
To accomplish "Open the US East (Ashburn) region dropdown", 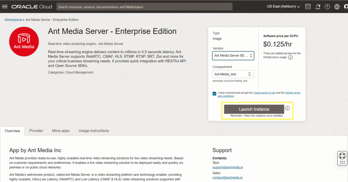I will (283, 6).
